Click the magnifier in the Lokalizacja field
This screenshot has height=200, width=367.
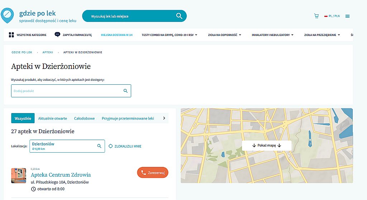point(99,146)
